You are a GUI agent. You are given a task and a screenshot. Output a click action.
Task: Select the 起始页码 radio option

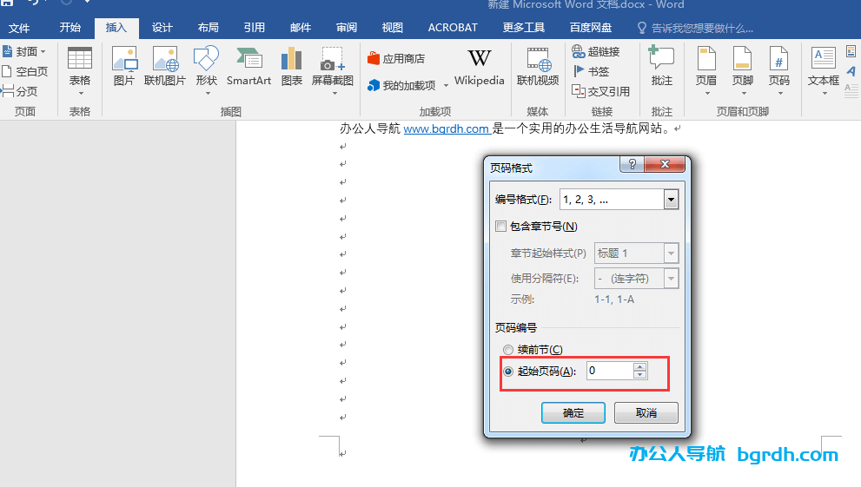pyautogui.click(x=508, y=372)
